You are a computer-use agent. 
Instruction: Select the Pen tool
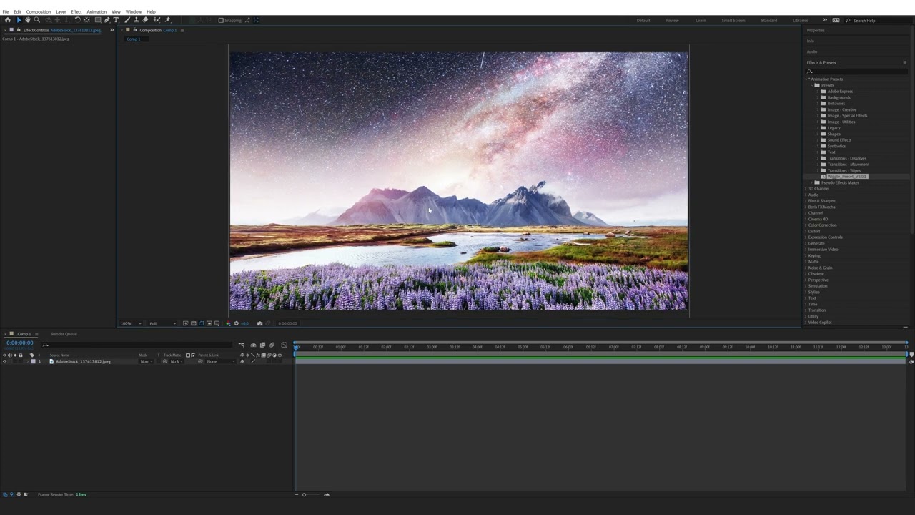point(107,20)
